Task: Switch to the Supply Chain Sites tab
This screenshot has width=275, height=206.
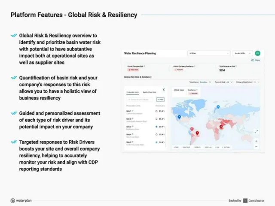Action: pyautogui.click(x=150, y=92)
